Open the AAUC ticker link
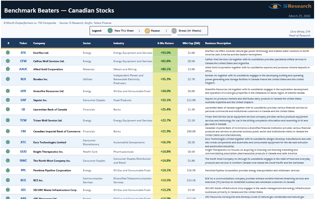 23,69
